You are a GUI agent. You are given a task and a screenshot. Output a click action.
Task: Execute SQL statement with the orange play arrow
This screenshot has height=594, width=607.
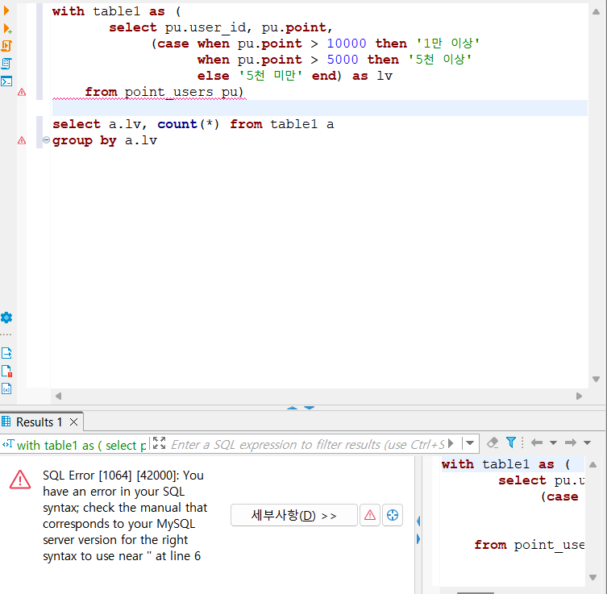[6, 10]
